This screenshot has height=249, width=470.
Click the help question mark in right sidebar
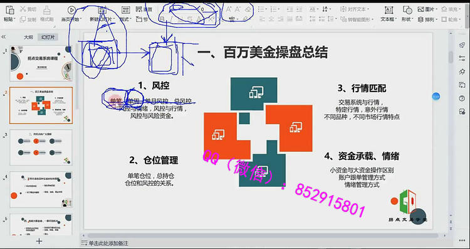pos(462,98)
